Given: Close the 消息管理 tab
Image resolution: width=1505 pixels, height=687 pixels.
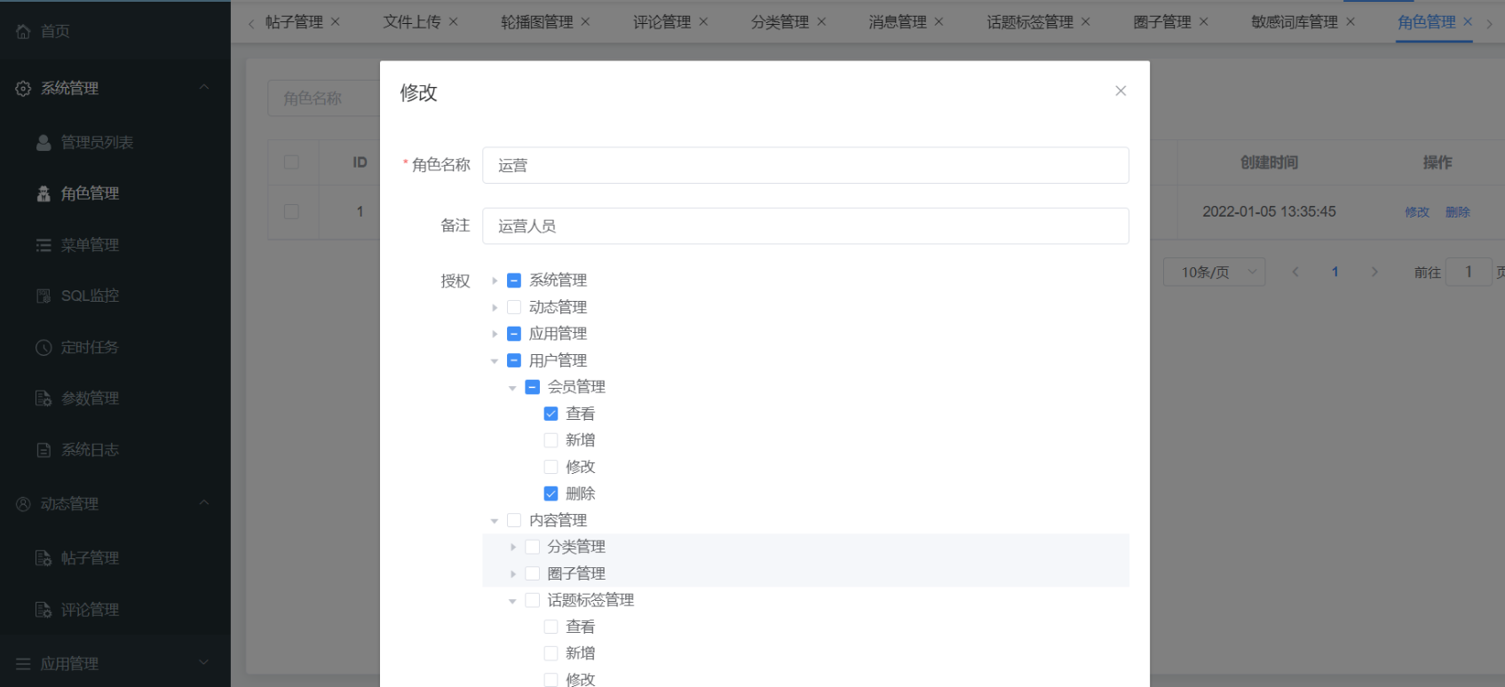Looking at the screenshot, I should pos(939,21).
